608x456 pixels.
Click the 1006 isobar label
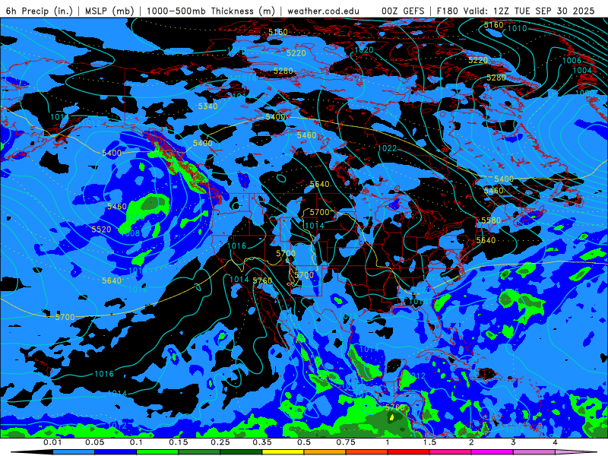click(x=572, y=60)
